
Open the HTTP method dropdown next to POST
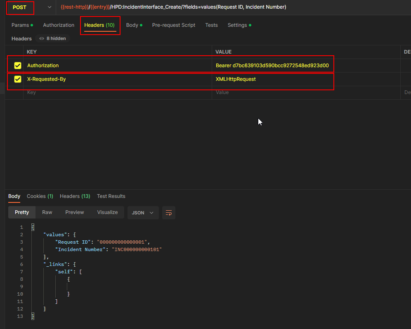[x=49, y=7]
